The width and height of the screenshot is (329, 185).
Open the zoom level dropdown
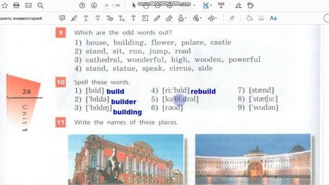point(194,6)
